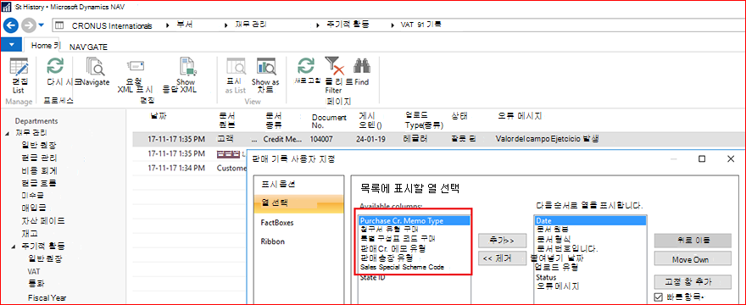Click the Navigate icon in ribbon
Image resolution: width=746 pixels, height=305 pixels.
[95, 67]
